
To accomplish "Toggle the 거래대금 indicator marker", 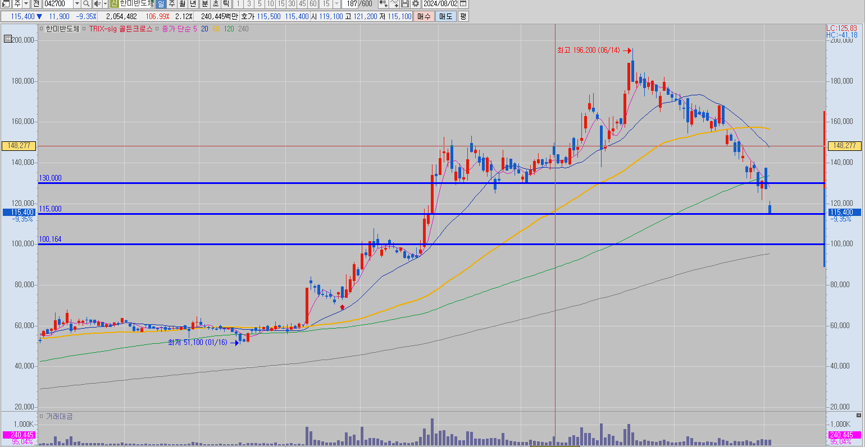I will pos(42,417).
